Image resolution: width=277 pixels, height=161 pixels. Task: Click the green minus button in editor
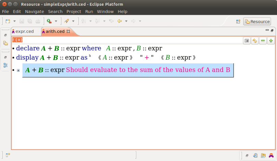tap(263, 41)
